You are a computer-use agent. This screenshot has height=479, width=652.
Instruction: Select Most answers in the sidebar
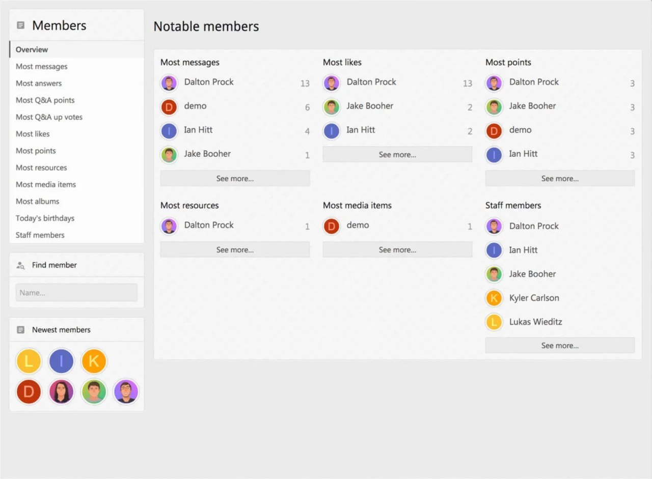39,83
